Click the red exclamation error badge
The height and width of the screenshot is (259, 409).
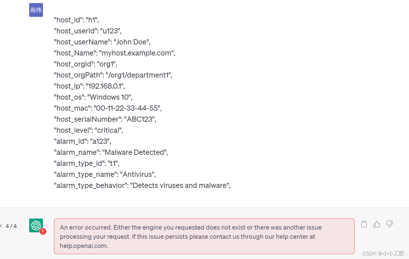43,231
